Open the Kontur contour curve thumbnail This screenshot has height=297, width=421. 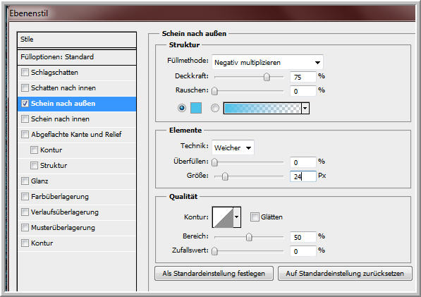(223, 217)
